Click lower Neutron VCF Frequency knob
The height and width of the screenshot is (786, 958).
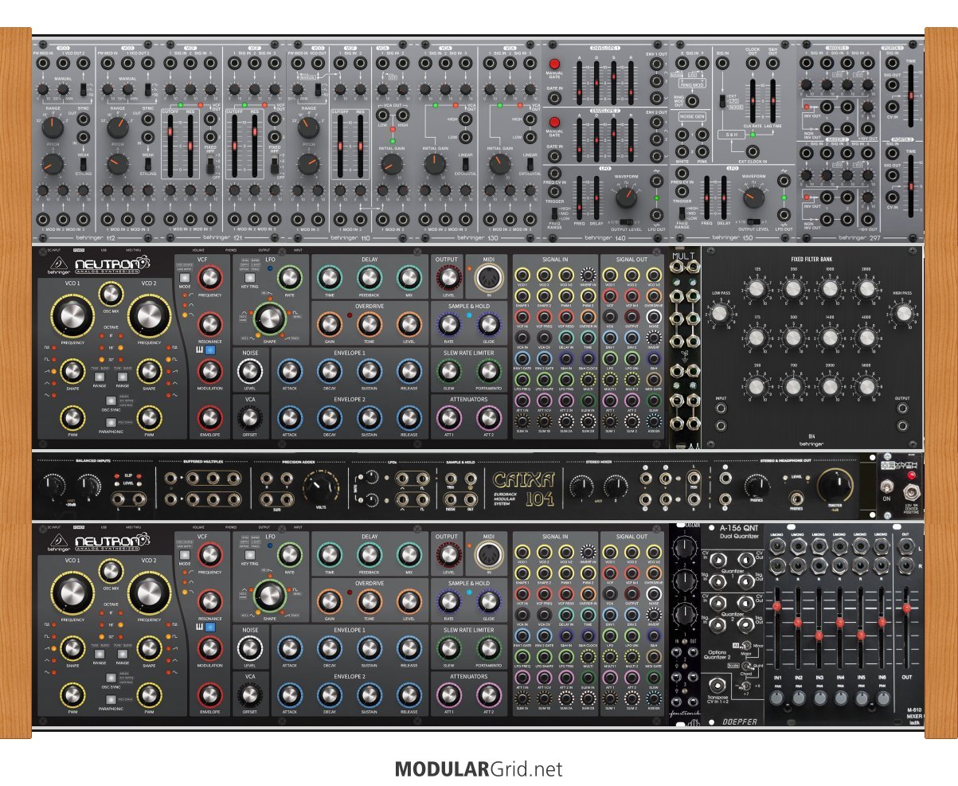tap(210, 554)
